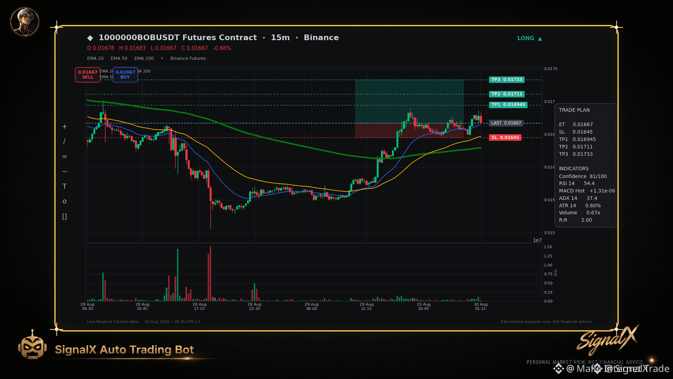673x379 pixels.
Task: Click the Confidence 81/100 indicator row
Action: (x=583, y=176)
